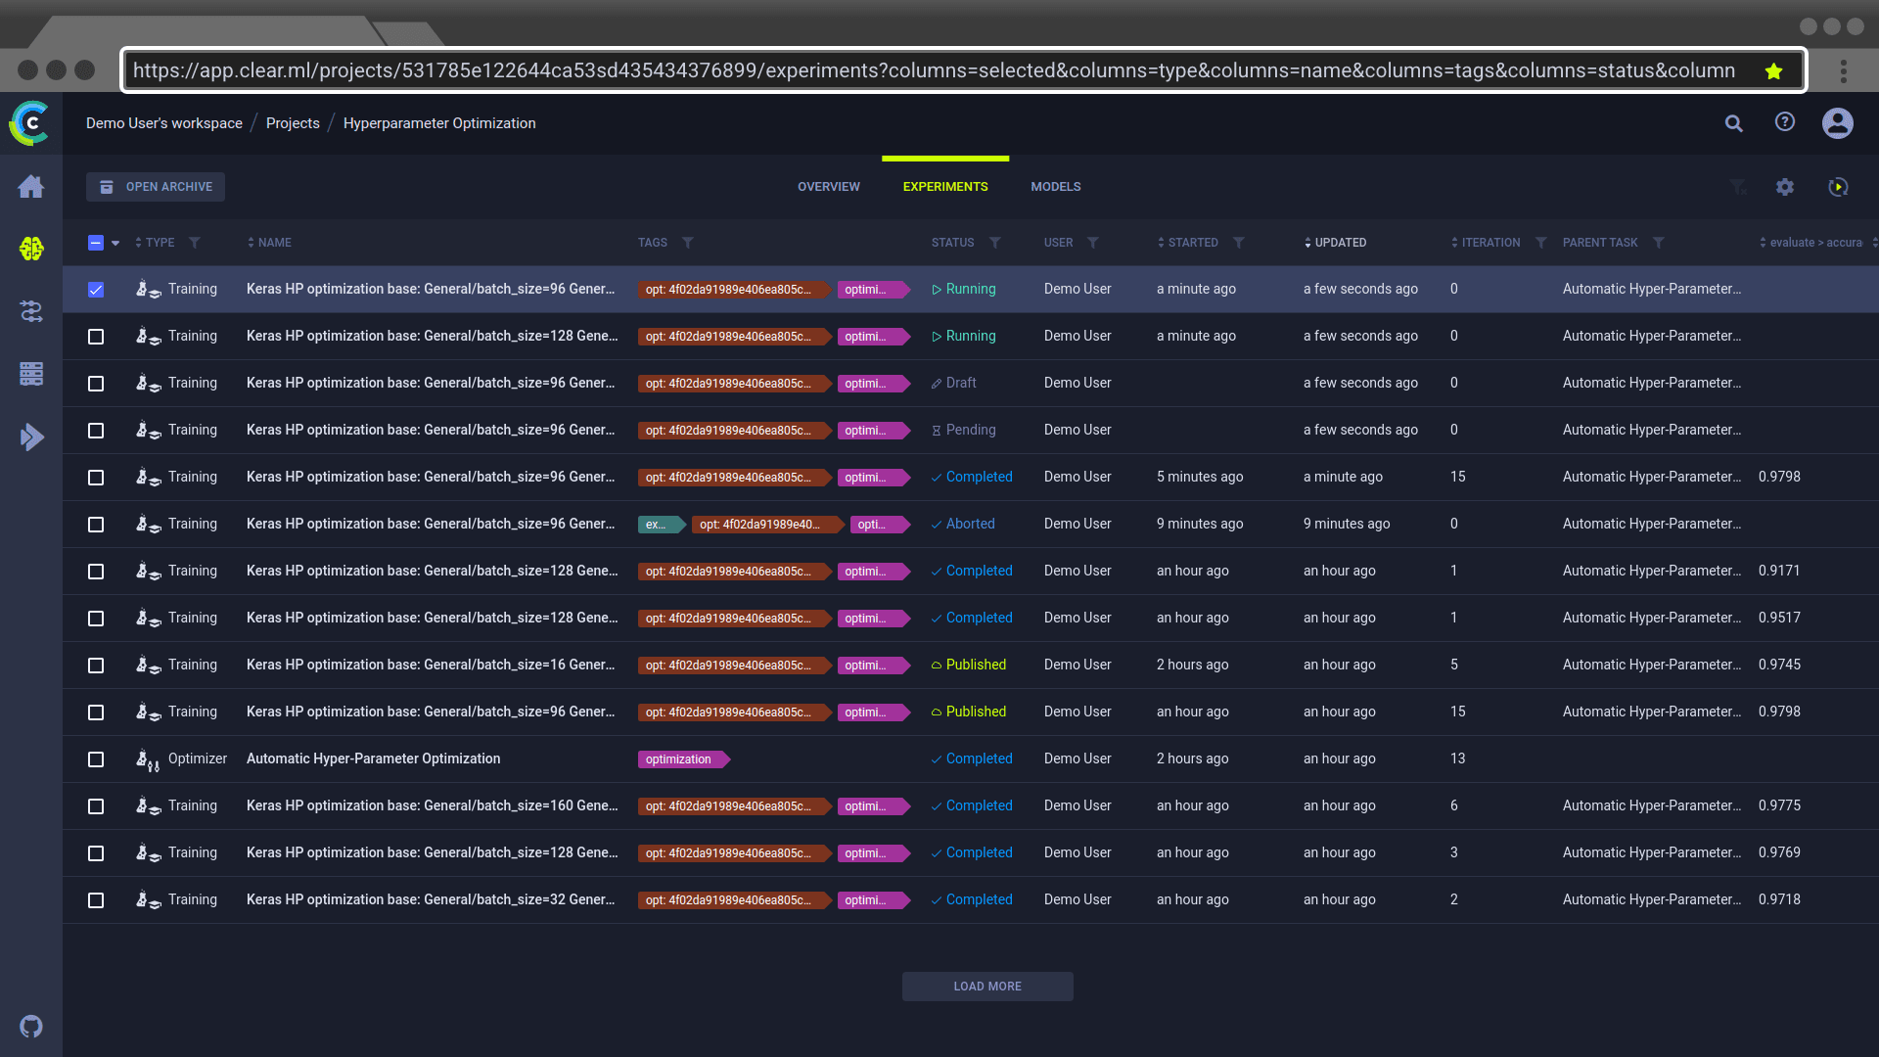Filter the ITERATION column

coord(1541,243)
